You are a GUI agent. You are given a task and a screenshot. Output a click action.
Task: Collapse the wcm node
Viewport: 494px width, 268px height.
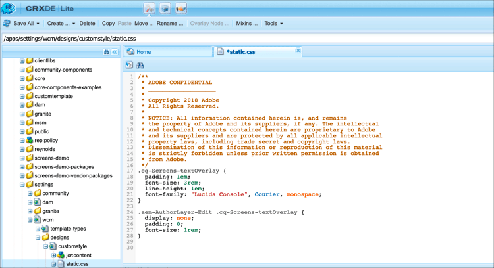pyautogui.click(x=30, y=220)
